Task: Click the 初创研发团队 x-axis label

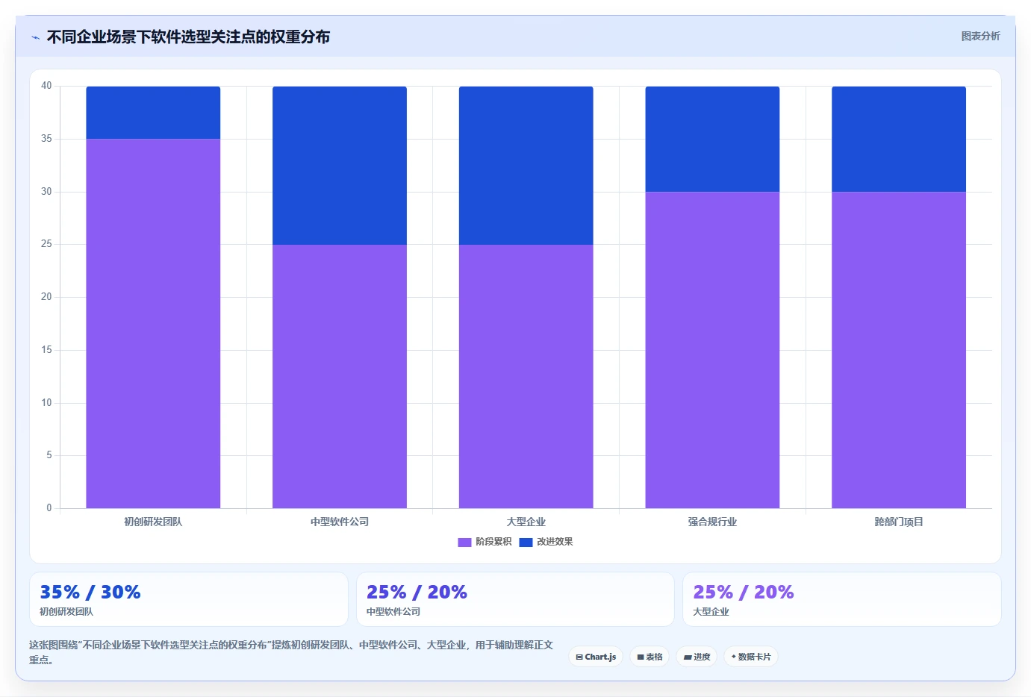Action: tap(153, 522)
